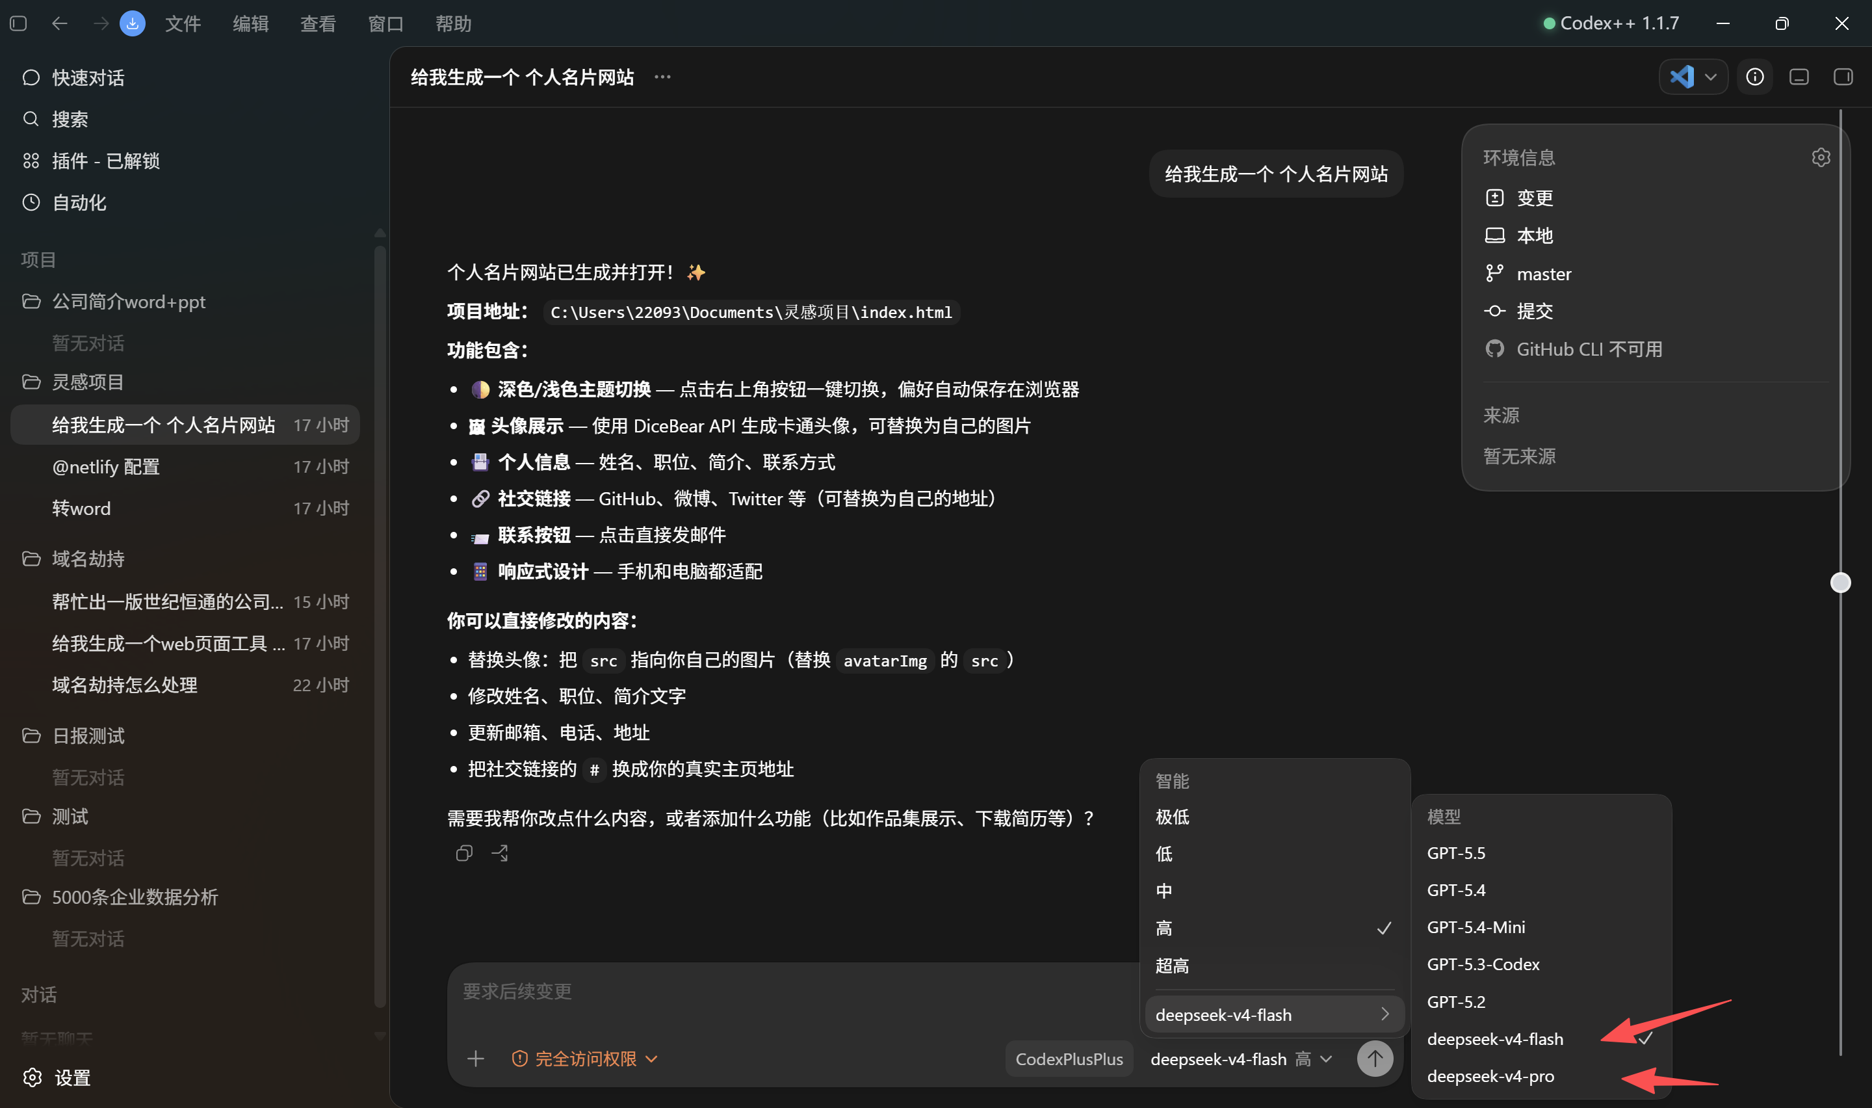
Task: Collapse 灵感项目 project folder
Action: pos(185,382)
